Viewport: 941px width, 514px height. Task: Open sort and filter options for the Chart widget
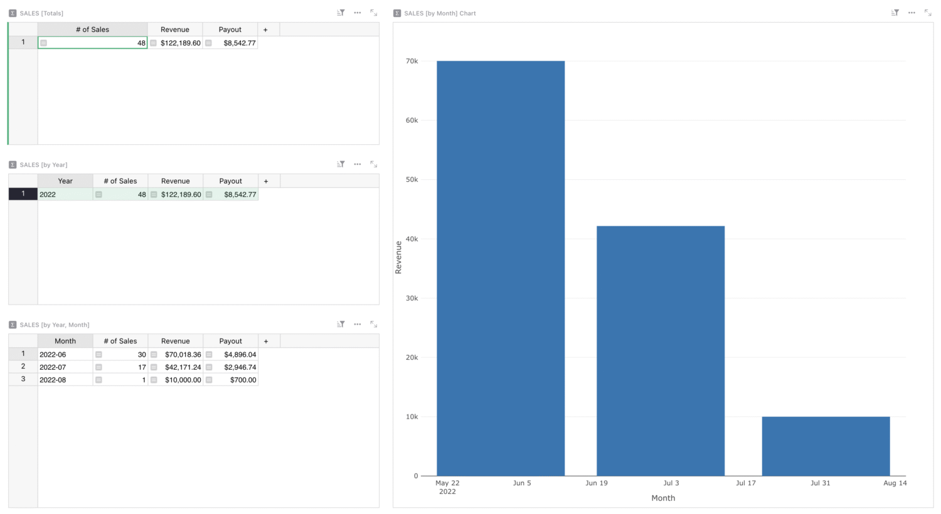pos(895,13)
